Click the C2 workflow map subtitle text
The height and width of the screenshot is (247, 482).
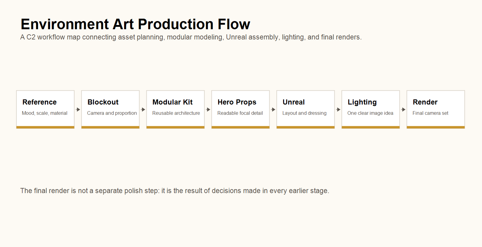(191, 37)
